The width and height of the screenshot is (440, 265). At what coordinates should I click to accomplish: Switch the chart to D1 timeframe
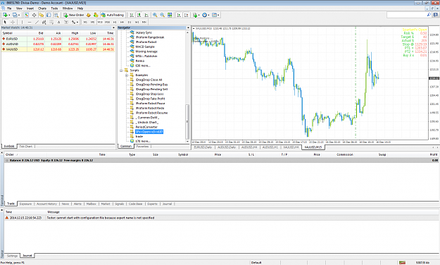tap(130, 22)
